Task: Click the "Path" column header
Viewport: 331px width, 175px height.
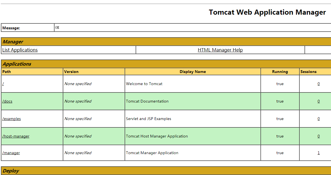Action: [x=6, y=72]
